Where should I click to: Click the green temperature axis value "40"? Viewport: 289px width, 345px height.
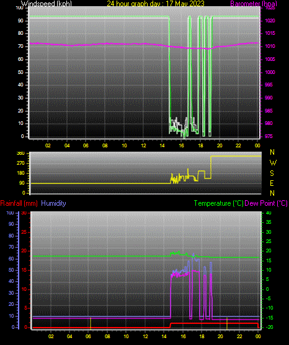click(x=269, y=213)
